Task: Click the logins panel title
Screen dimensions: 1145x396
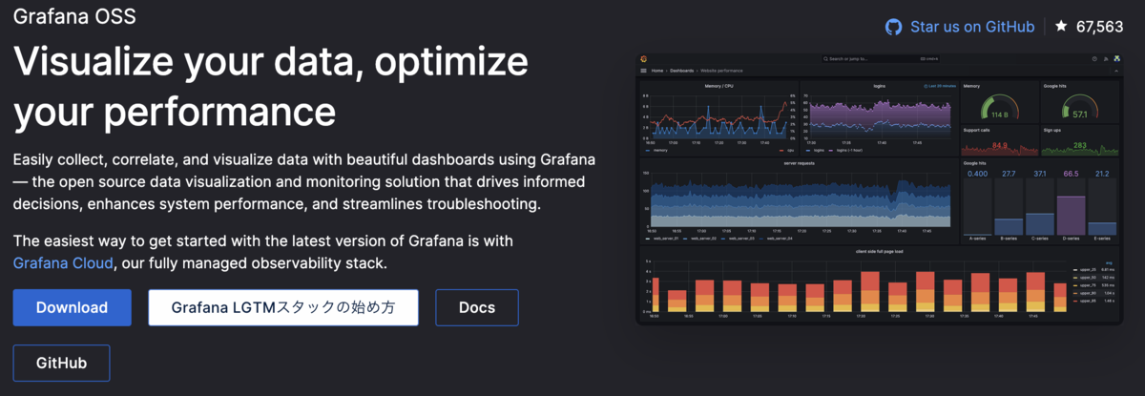Action: (x=880, y=86)
